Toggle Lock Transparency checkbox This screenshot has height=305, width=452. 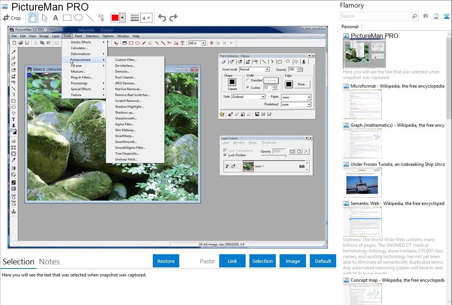tap(225, 150)
